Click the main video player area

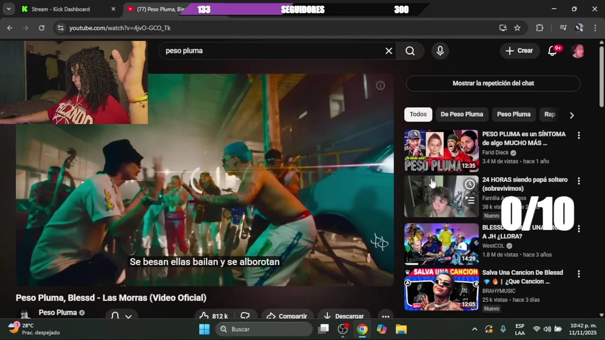(x=205, y=179)
